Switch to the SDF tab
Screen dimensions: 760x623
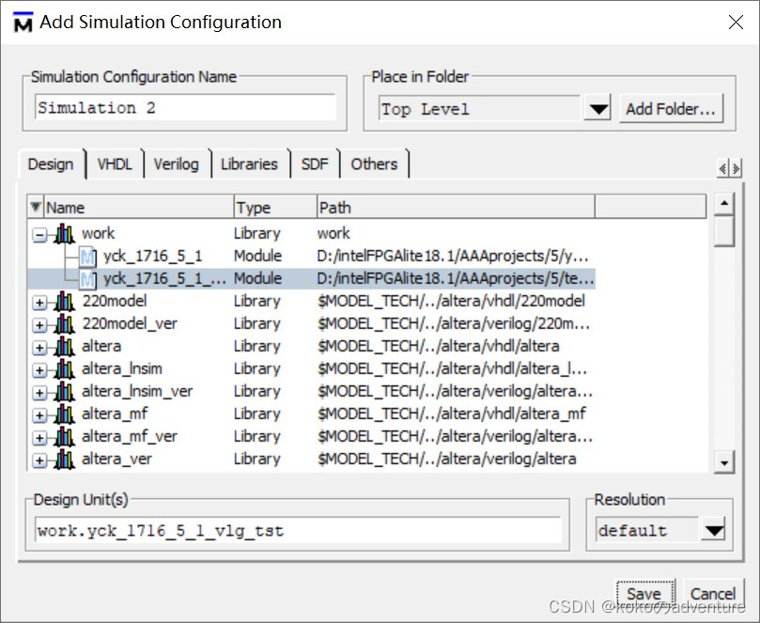pos(315,164)
